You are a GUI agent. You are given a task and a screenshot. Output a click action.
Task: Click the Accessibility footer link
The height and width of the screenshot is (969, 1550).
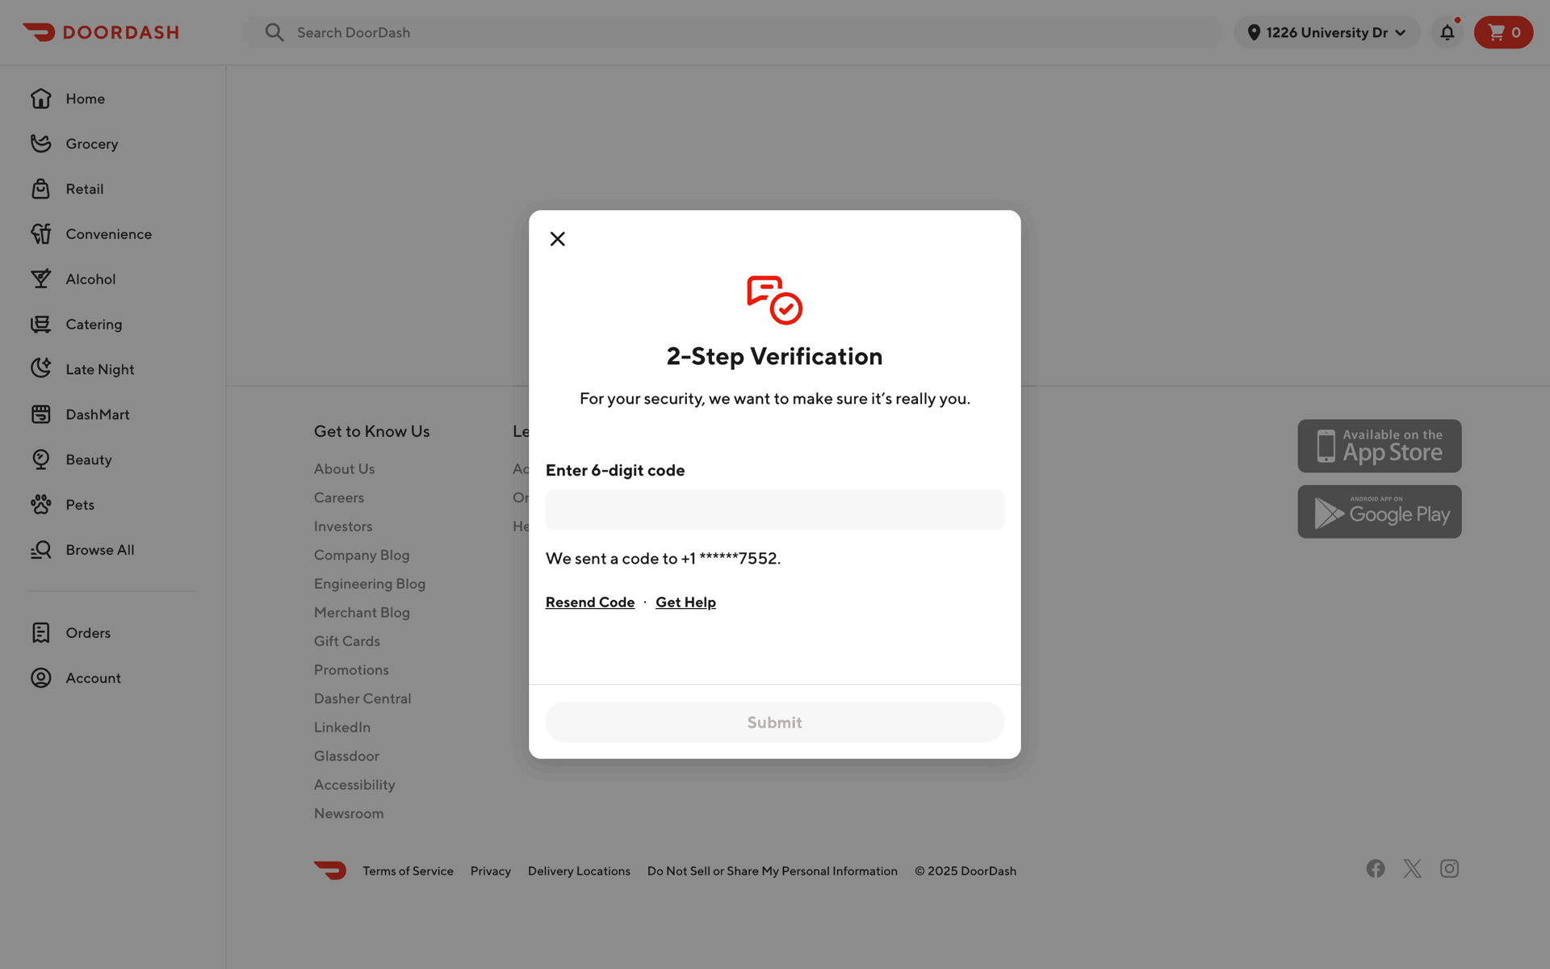354,785
